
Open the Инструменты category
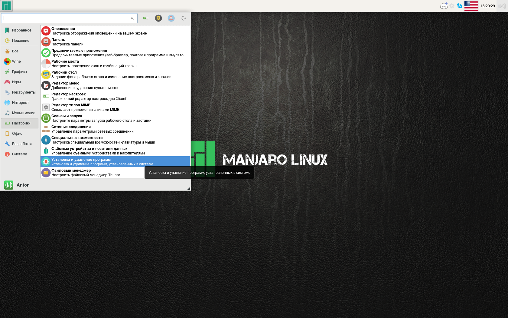pyautogui.click(x=20, y=92)
